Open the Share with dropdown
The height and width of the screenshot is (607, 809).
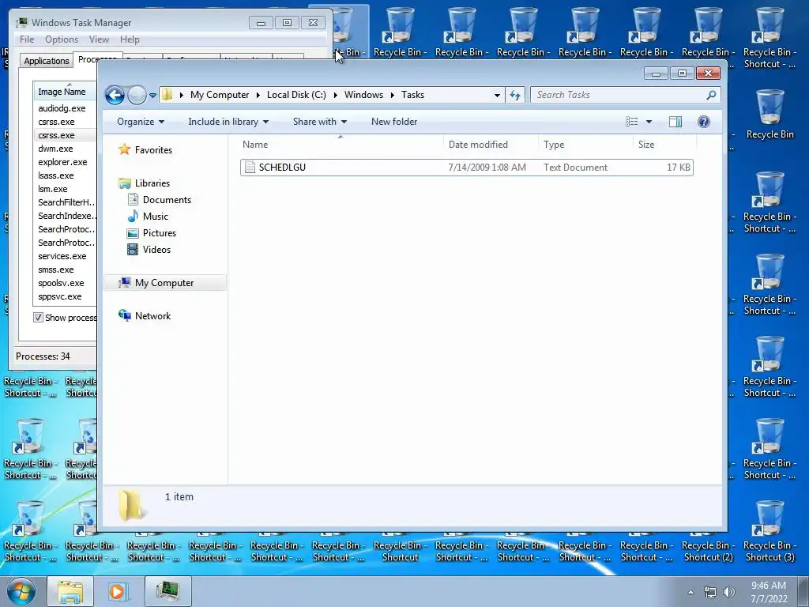pos(320,122)
